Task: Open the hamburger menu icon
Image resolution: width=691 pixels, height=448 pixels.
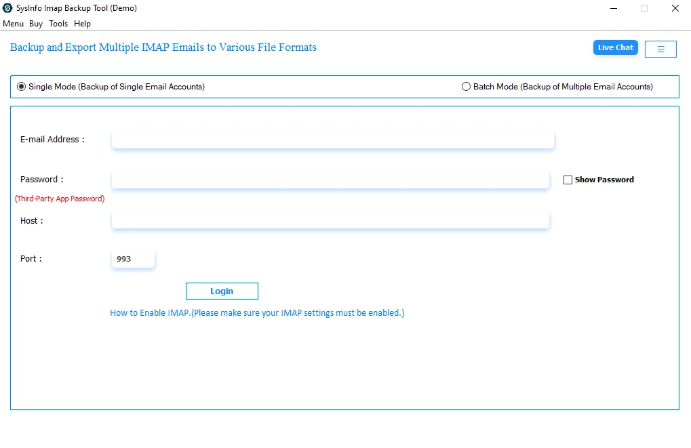Action: click(660, 48)
